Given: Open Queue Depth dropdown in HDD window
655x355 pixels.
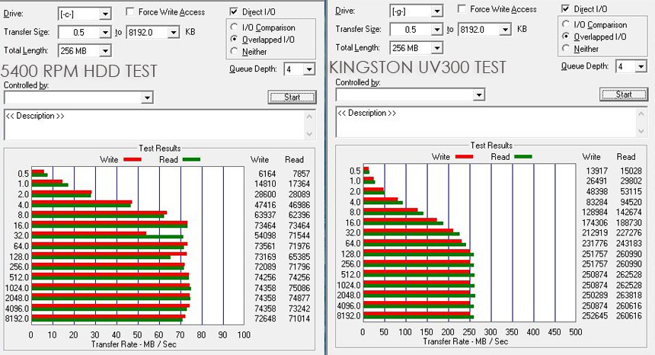Looking at the screenshot, I should pos(309,69).
